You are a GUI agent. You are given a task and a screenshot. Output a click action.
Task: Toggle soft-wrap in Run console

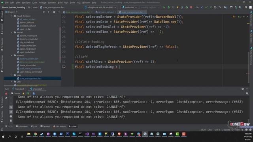(11, 107)
